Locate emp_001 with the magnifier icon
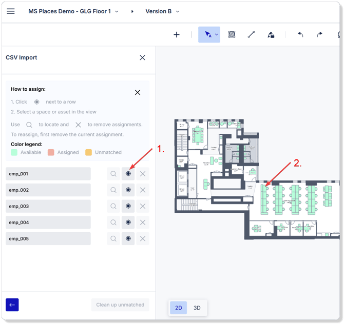This screenshot has width=344, height=324. pyautogui.click(x=113, y=174)
